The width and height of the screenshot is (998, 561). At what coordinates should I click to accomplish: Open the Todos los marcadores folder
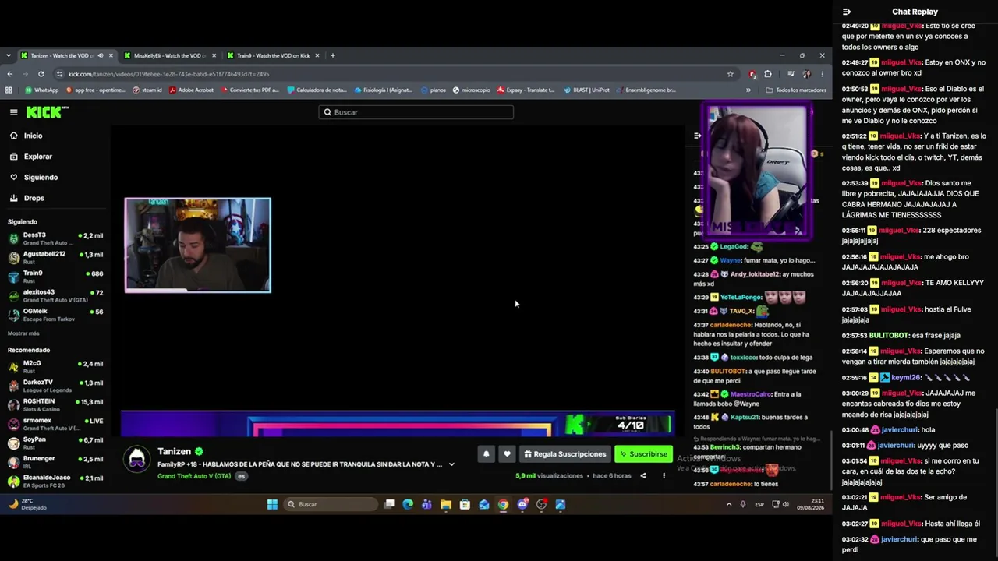796,90
